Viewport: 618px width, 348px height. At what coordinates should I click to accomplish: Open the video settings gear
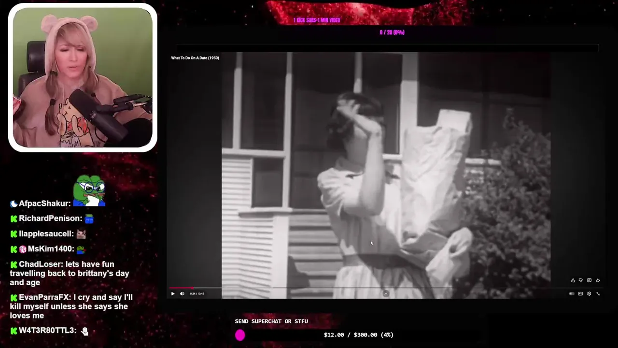(x=589, y=293)
